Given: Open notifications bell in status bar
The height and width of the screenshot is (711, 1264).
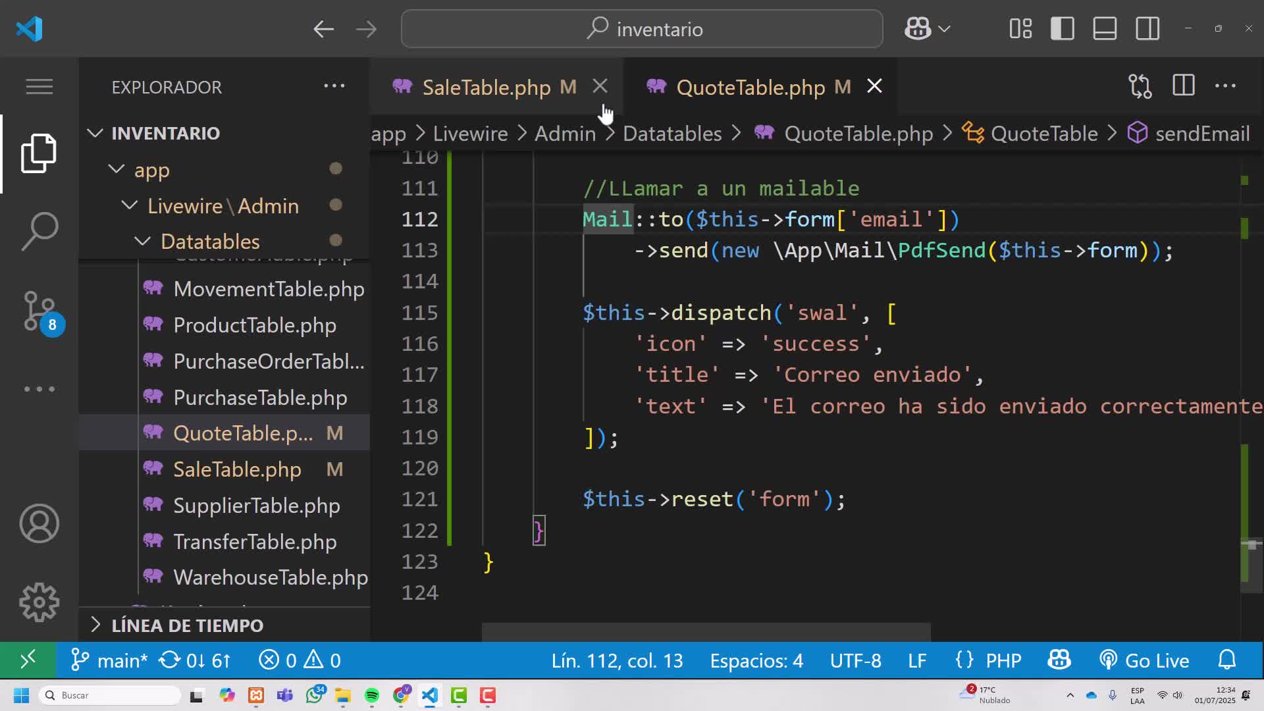Looking at the screenshot, I should (1227, 660).
